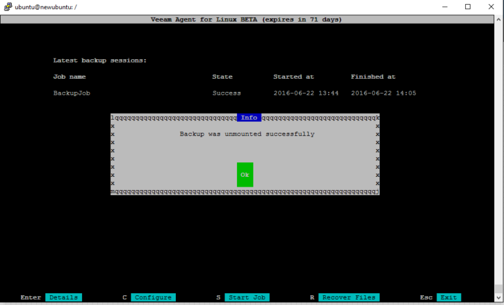Click the Job name column header
This screenshot has width=504, height=305.
tap(70, 77)
